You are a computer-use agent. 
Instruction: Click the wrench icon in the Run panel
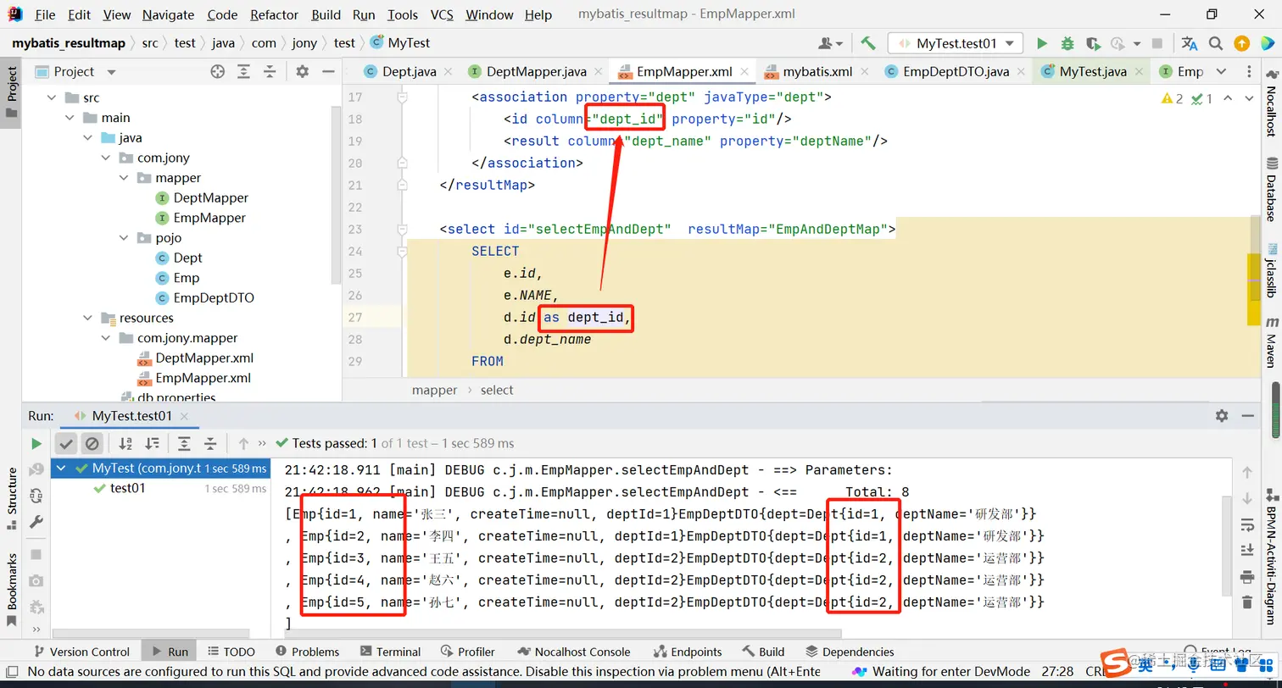[36, 523]
